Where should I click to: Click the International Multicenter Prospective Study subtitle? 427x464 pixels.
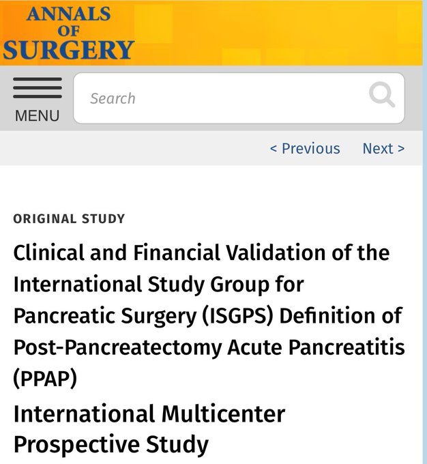point(149,429)
